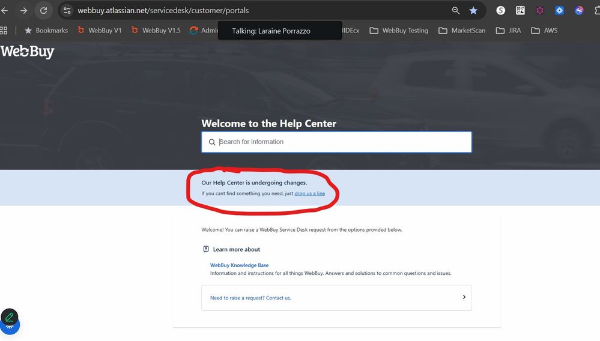Expand the MarketScan bookmark folder

pyautogui.click(x=462, y=31)
